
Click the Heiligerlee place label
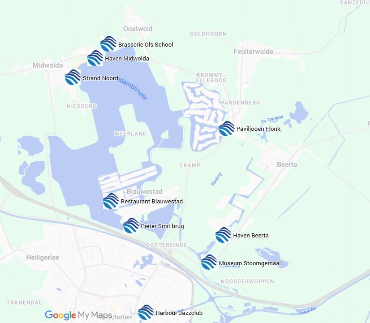tap(43, 258)
